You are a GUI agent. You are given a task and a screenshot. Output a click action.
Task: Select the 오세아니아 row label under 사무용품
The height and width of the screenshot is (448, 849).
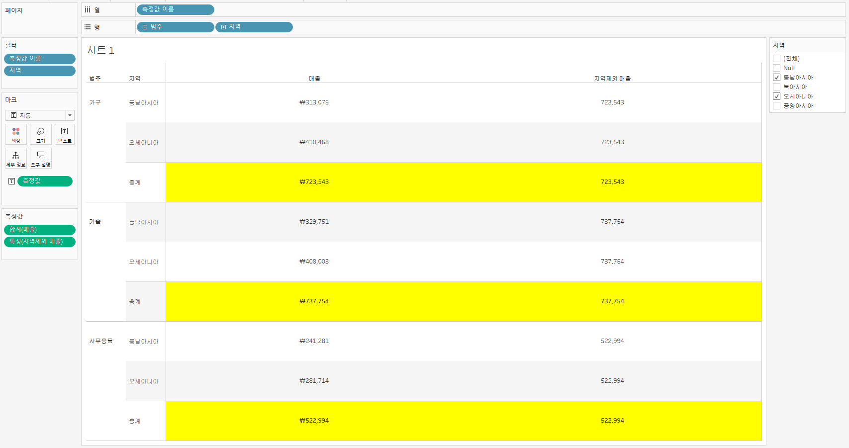[144, 381]
